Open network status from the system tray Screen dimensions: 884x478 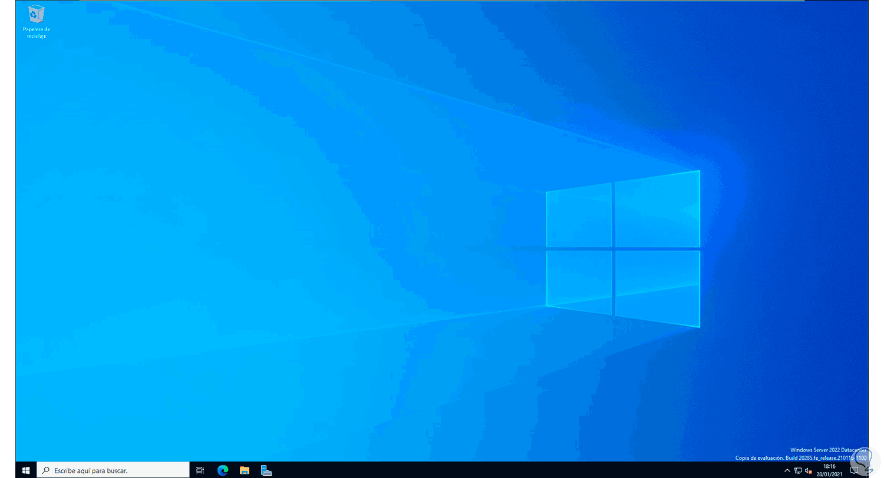[x=798, y=470]
